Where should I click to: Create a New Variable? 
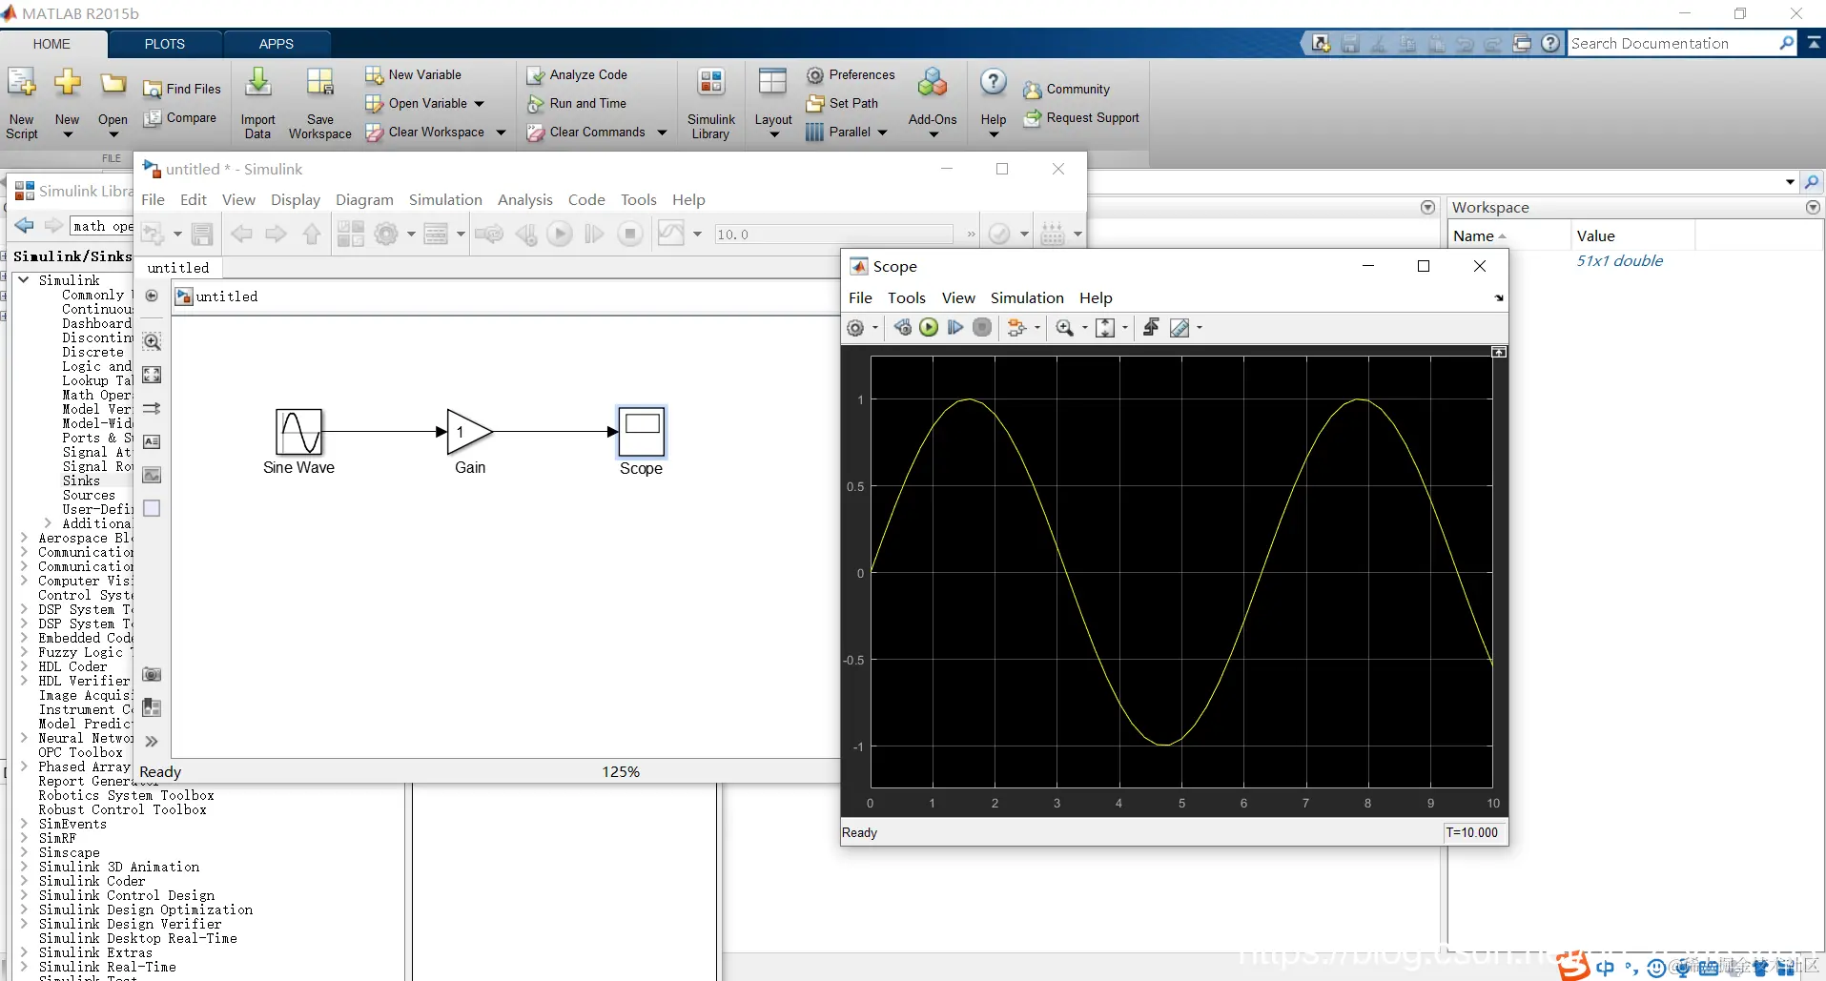(413, 75)
